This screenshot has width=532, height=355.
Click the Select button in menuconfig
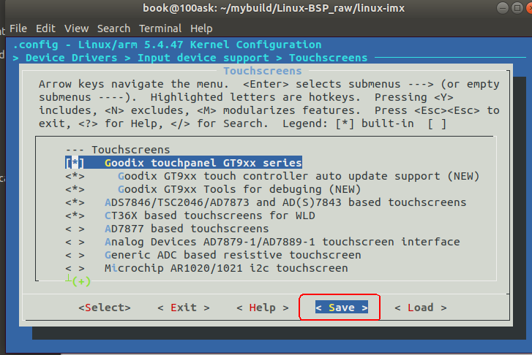(x=105, y=308)
